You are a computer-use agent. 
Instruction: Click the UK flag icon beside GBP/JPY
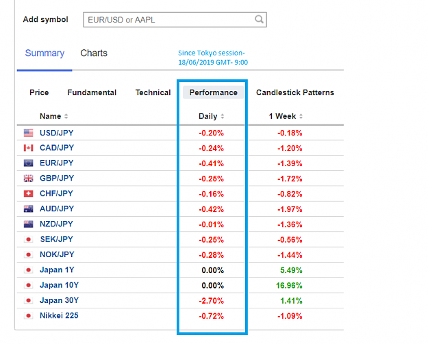click(28, 178)
